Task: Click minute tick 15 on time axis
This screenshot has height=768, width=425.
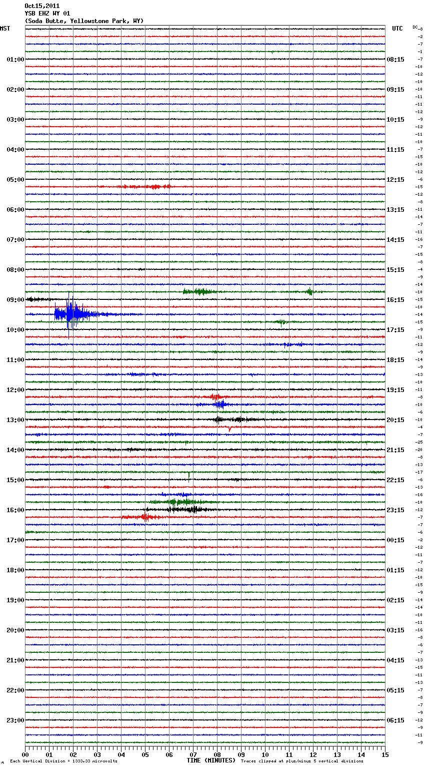Action: [x=385, y=754]
